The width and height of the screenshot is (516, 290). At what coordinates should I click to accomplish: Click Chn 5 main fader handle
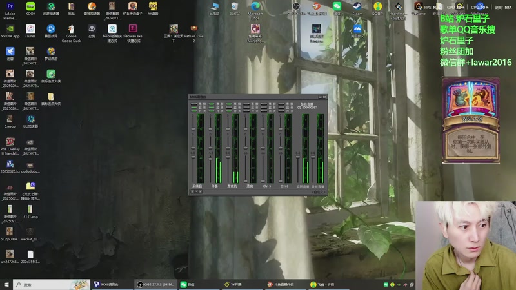[263, 180]
